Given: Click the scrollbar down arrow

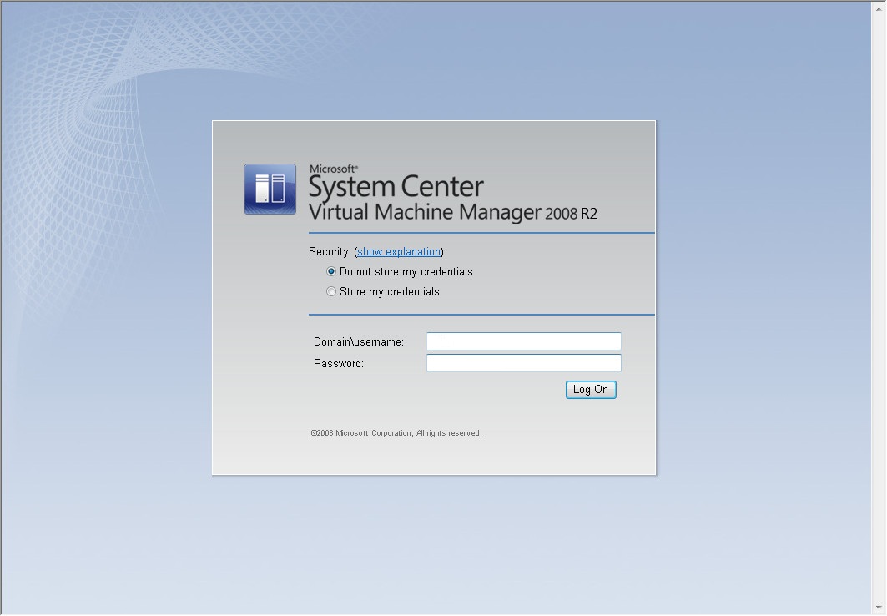Looking at the screenshot, I should [x=879, y=608].
